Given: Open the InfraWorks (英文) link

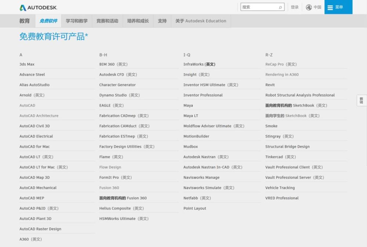Looking at the screenshot, I should click(x=199, y=64).
